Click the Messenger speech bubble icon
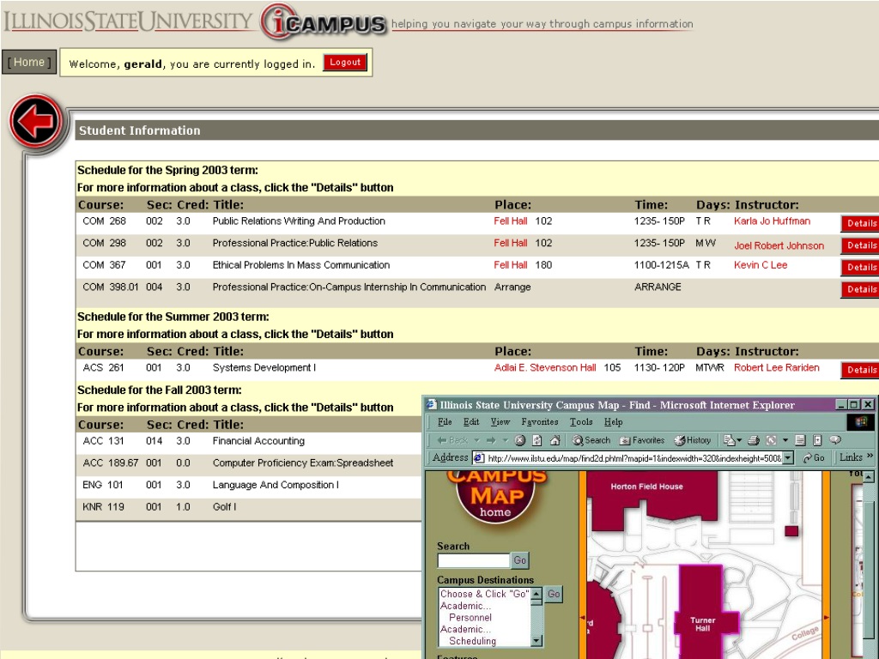Screen dimensions: 879x659 pos(834,440)
